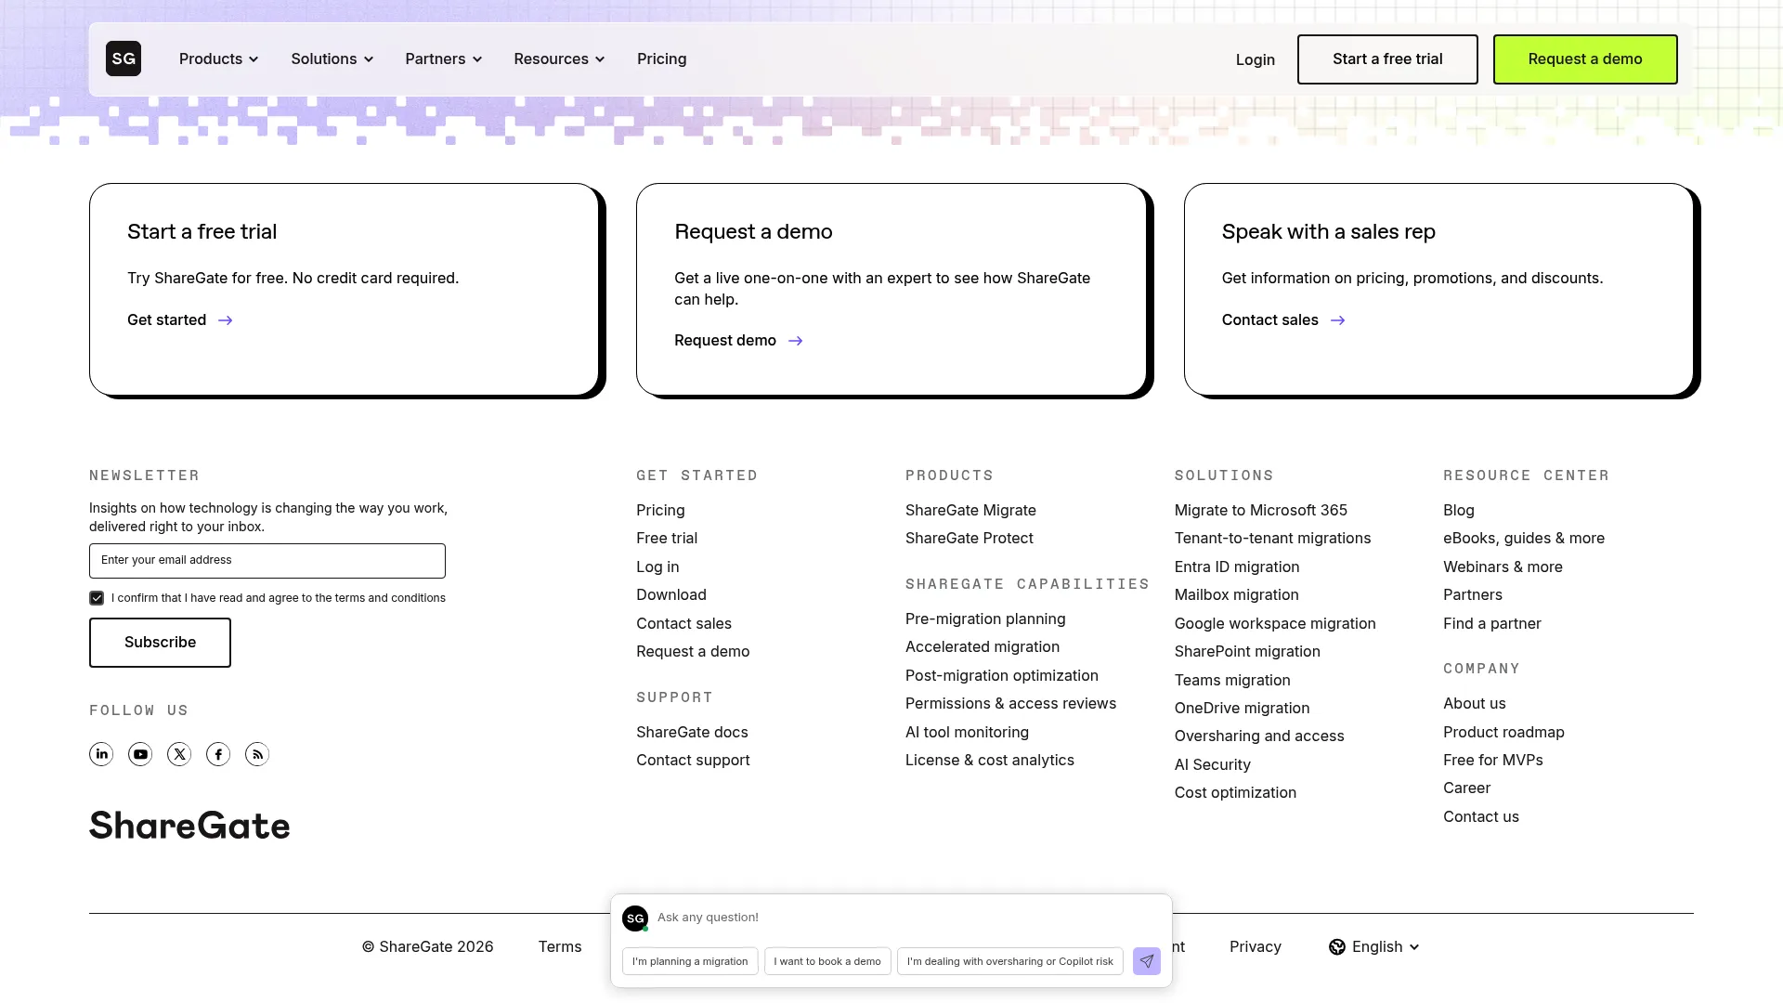
Task: Open Contact support link
Action: tap(693, 761)
